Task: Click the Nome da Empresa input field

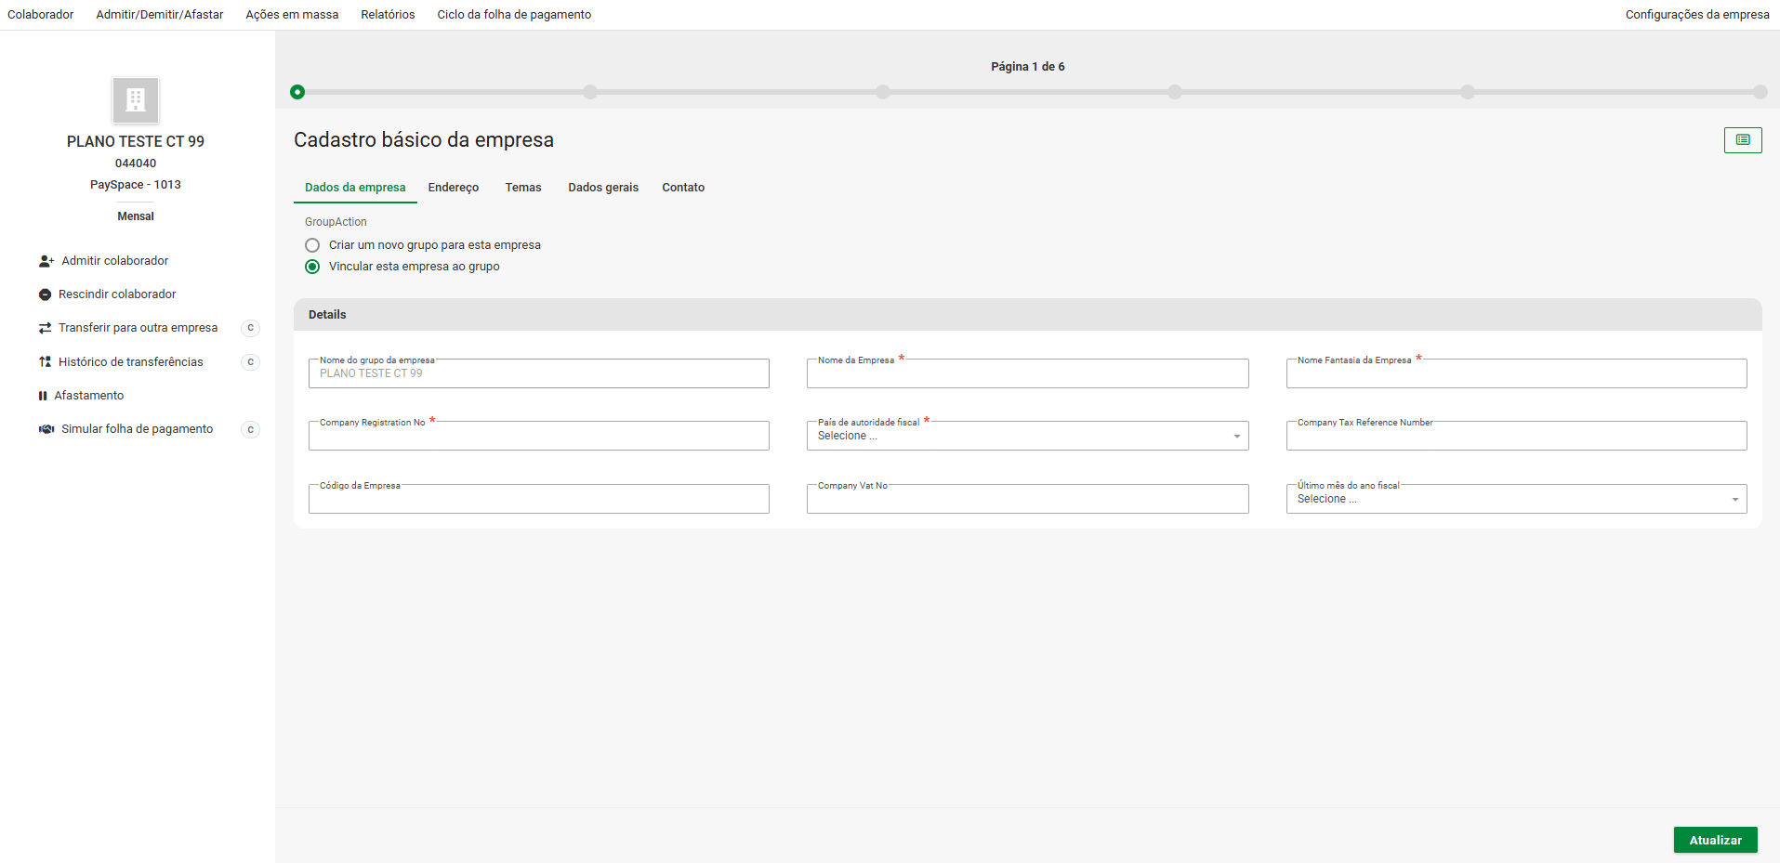Action: click(1027, 374)
